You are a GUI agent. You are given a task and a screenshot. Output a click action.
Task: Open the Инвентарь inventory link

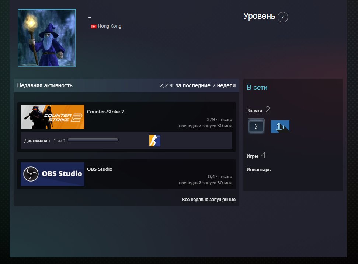point(258,170)
